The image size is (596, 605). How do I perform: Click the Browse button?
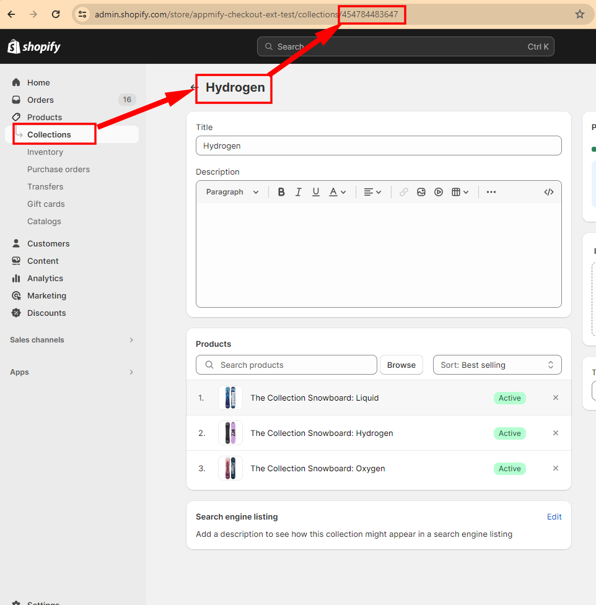[401, 365]
